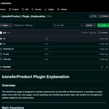Open the index.php file

click(7, 59)
